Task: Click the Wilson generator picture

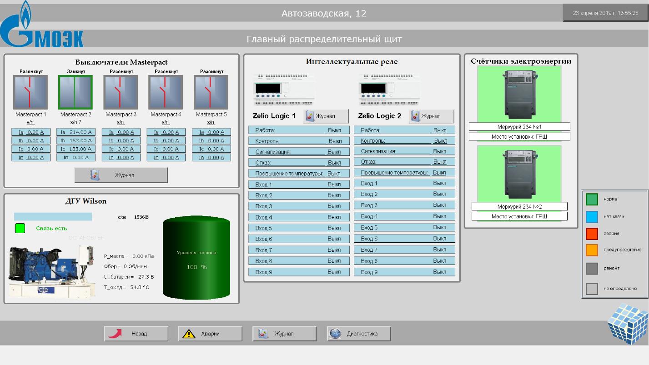Action: 52,272
